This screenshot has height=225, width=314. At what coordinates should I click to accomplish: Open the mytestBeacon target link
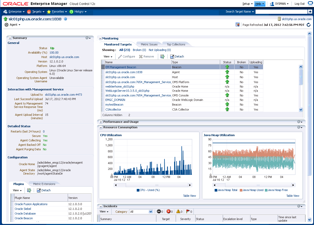coord(114,105)
